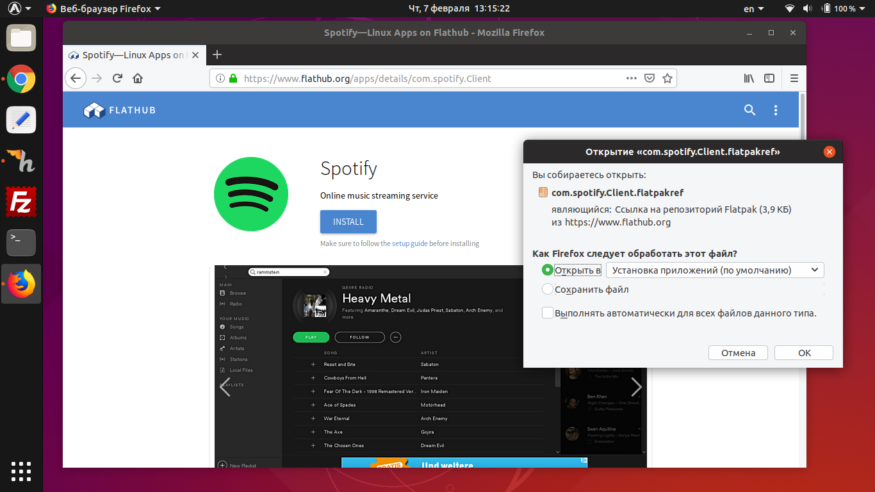Click the Wi-Fi indicator in top bar
This screenshot has height=492, width=875.
pyautogui.click(x=790, y=9)
